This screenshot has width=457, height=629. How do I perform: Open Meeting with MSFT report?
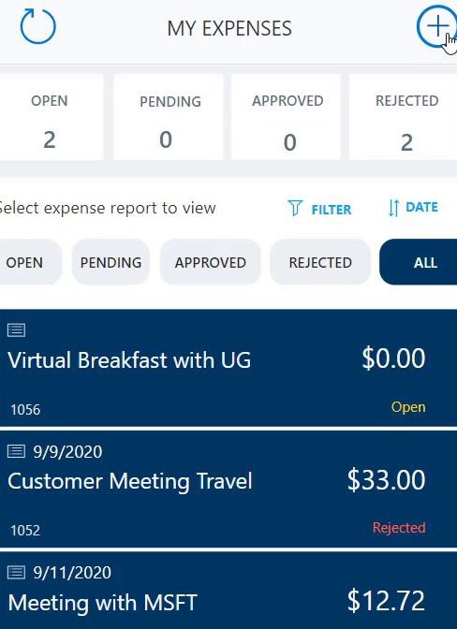click(x=228, y=591)
